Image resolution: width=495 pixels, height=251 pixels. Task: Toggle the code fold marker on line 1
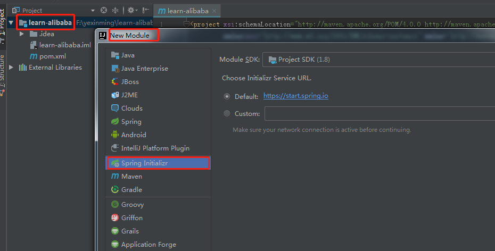[x=187, y=23]
